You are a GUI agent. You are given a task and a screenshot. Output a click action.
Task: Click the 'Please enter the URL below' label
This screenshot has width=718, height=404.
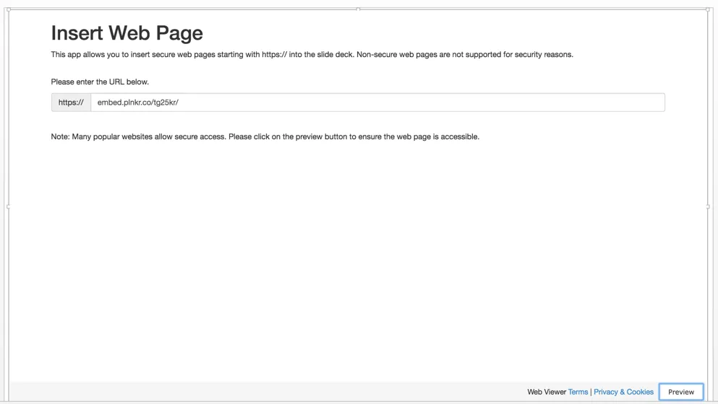pos(100,82)
